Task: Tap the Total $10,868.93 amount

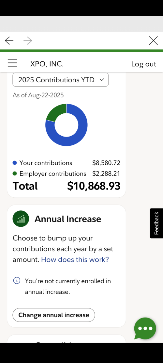Action: coord(94,186)
